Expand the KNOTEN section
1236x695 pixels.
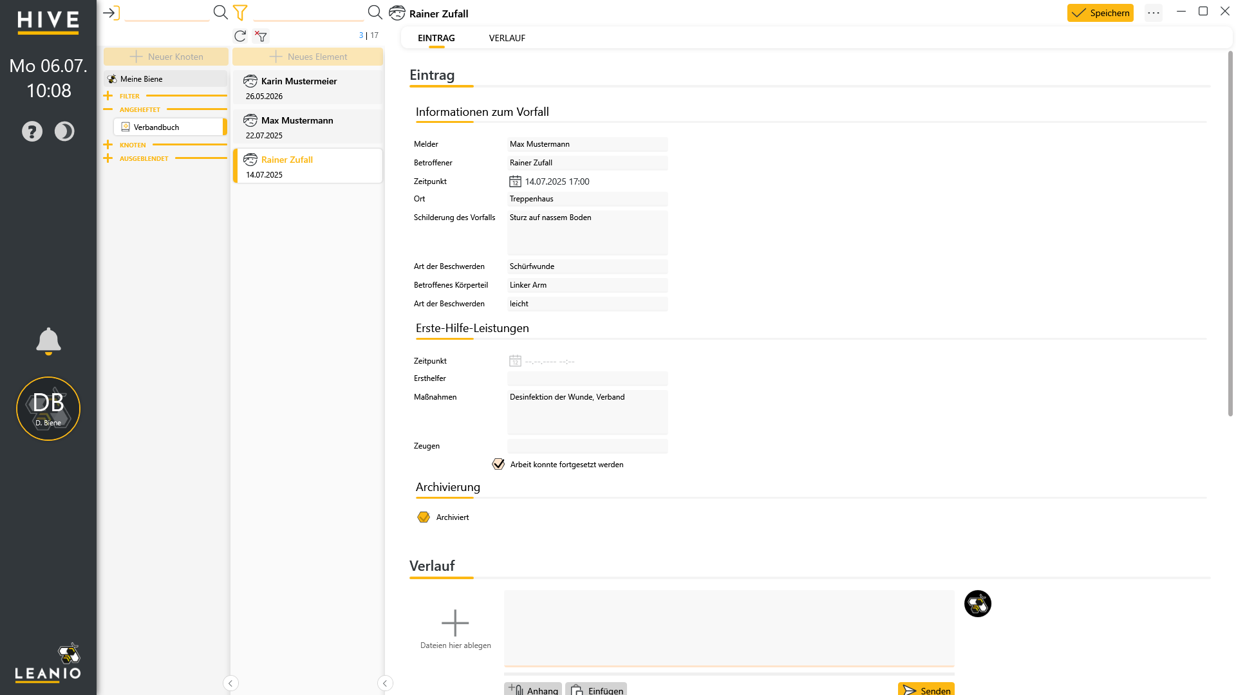coord(108,145)
